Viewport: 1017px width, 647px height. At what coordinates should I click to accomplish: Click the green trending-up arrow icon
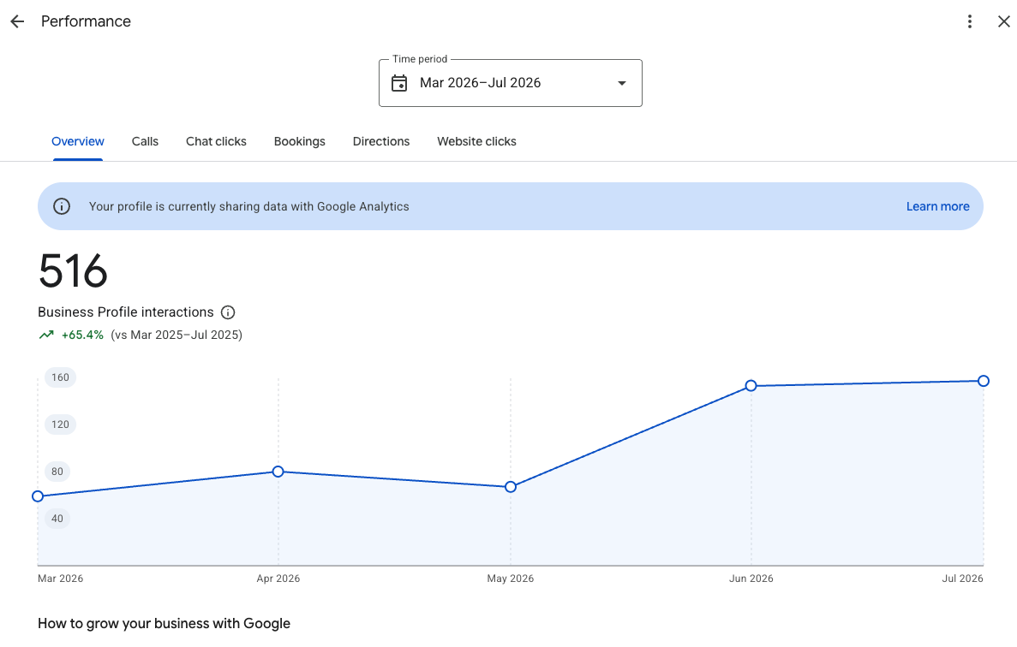[46, 335]
